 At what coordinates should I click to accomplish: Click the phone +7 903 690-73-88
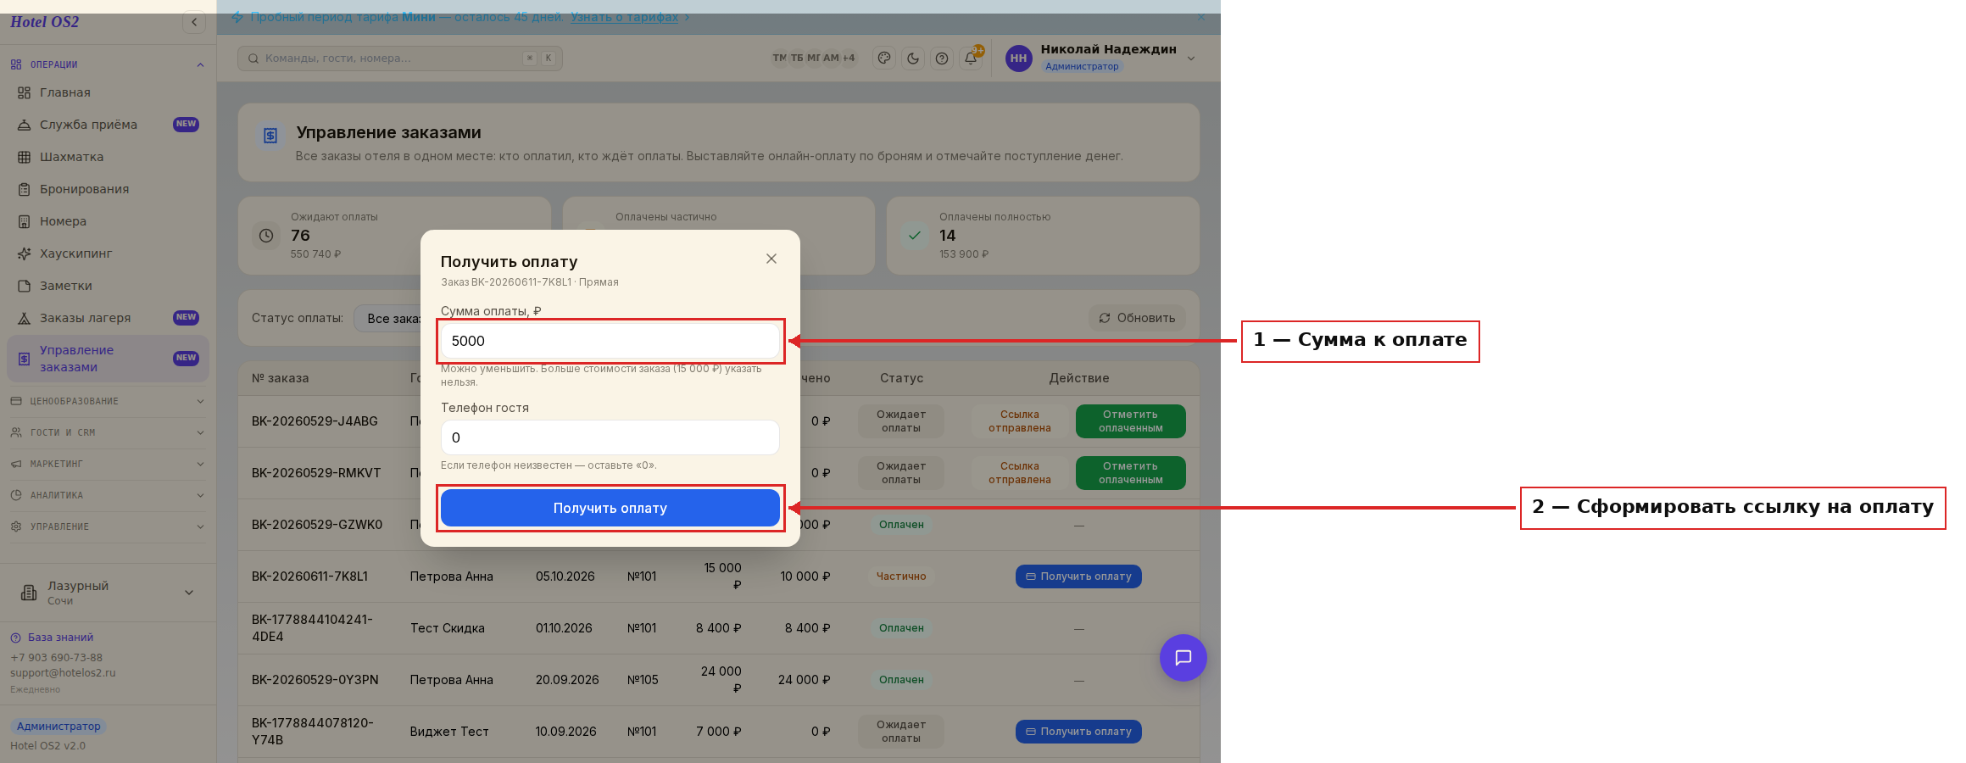click(56, 658)
